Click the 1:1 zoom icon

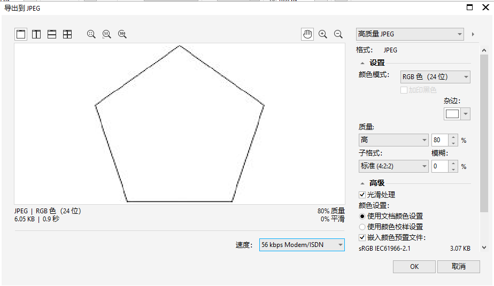coord(107,34)
